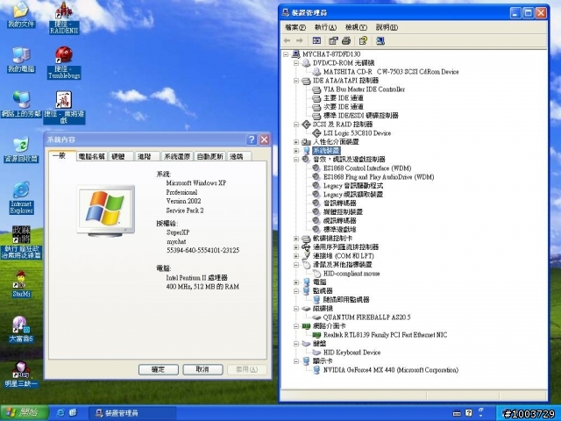Launch Internet Explorer from desktop
Screen dimensions: 561x421
tap(21, 198)
